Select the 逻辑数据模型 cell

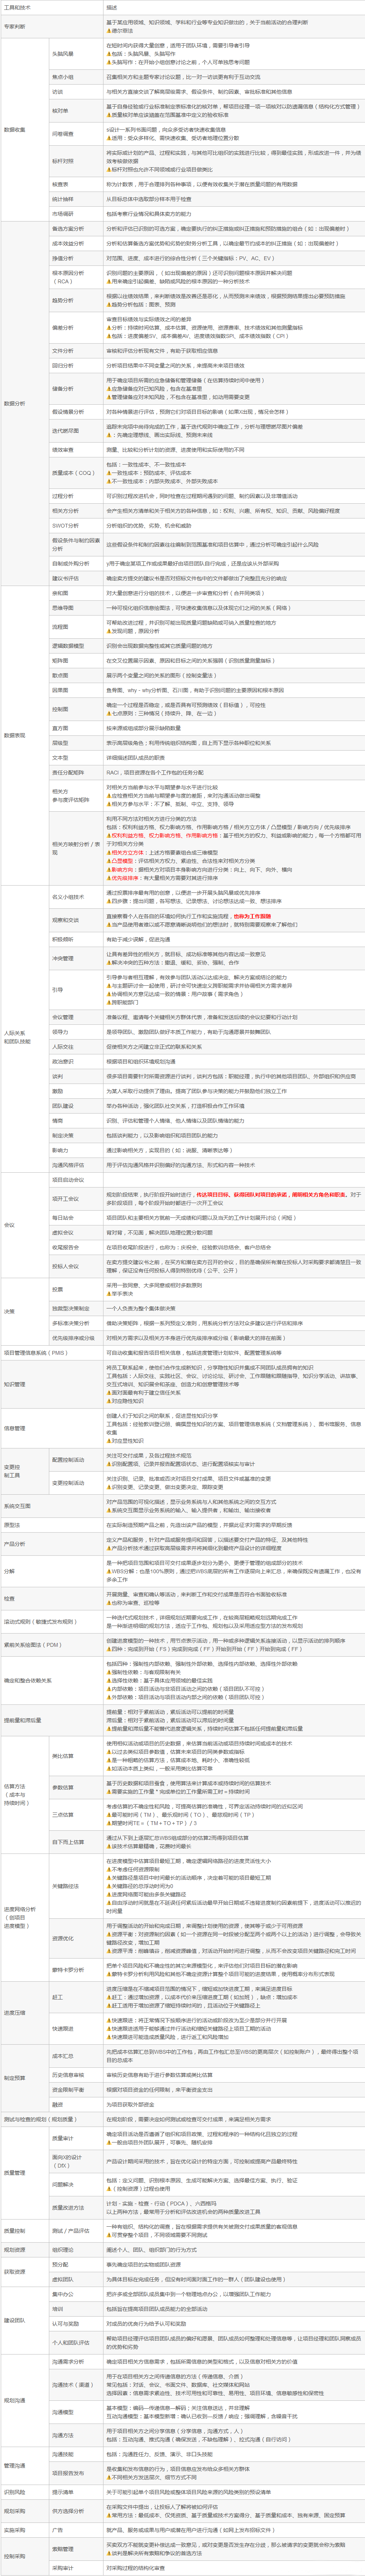[x=76, y=646]
